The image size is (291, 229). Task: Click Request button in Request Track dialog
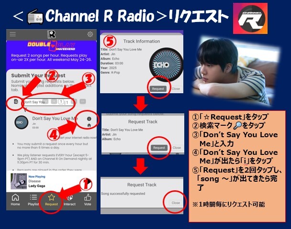pos(159,148)
